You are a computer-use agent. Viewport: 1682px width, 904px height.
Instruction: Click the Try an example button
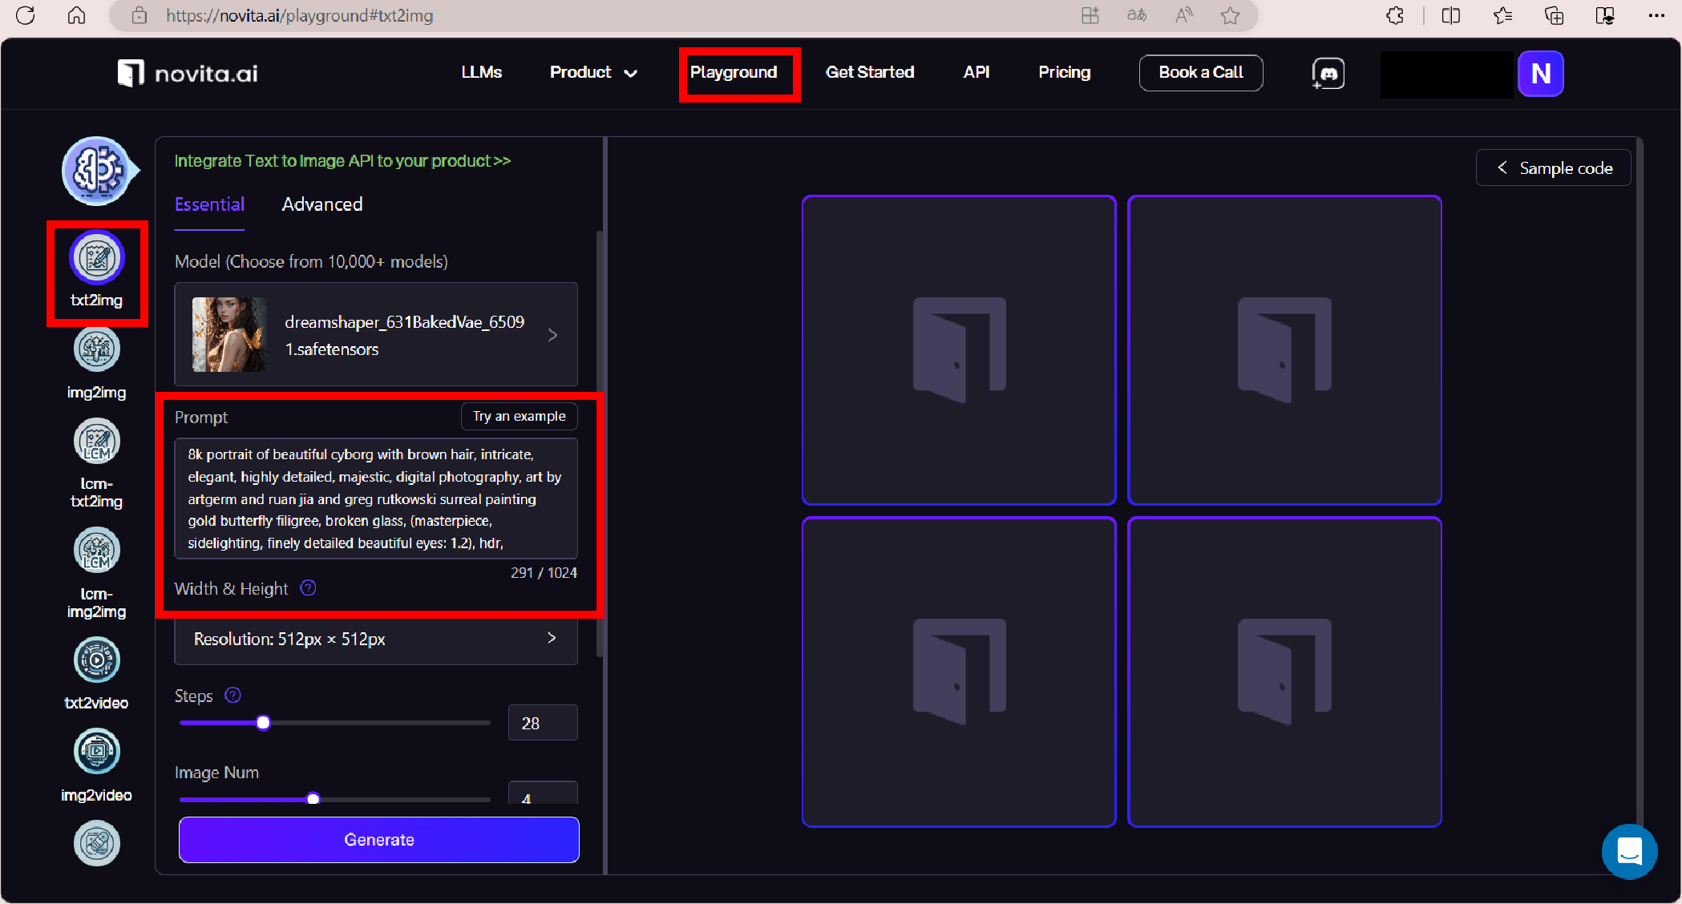pos(519,416)
